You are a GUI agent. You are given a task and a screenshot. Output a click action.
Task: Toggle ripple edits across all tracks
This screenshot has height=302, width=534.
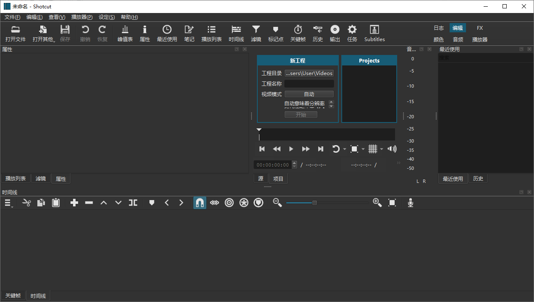243,203
